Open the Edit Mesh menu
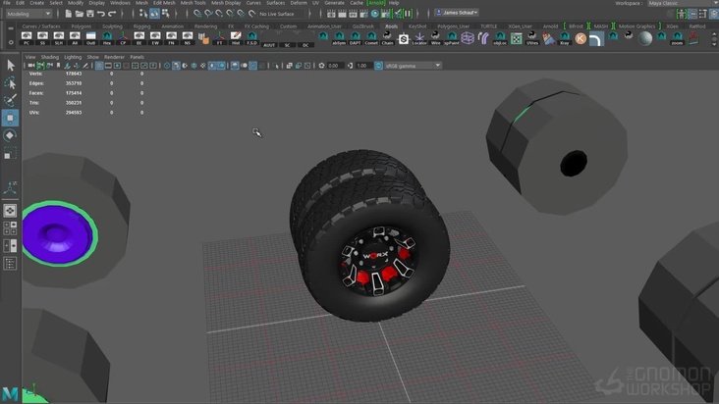 coord(164,3)
